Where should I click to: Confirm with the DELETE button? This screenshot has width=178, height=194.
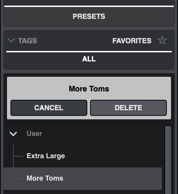(128, 108)
